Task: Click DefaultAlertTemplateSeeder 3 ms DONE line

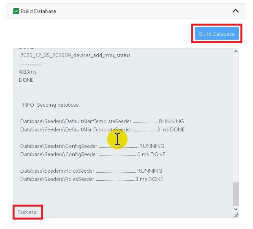Action: tap(102, 129)
